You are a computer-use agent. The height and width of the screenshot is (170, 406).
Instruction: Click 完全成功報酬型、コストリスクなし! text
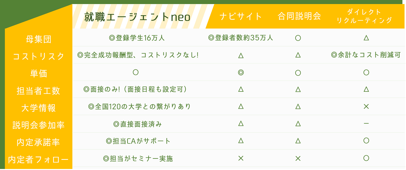tap(141, 55)
